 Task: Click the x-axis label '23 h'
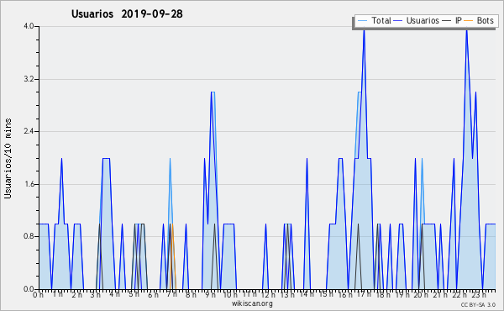tap(479, 294)
